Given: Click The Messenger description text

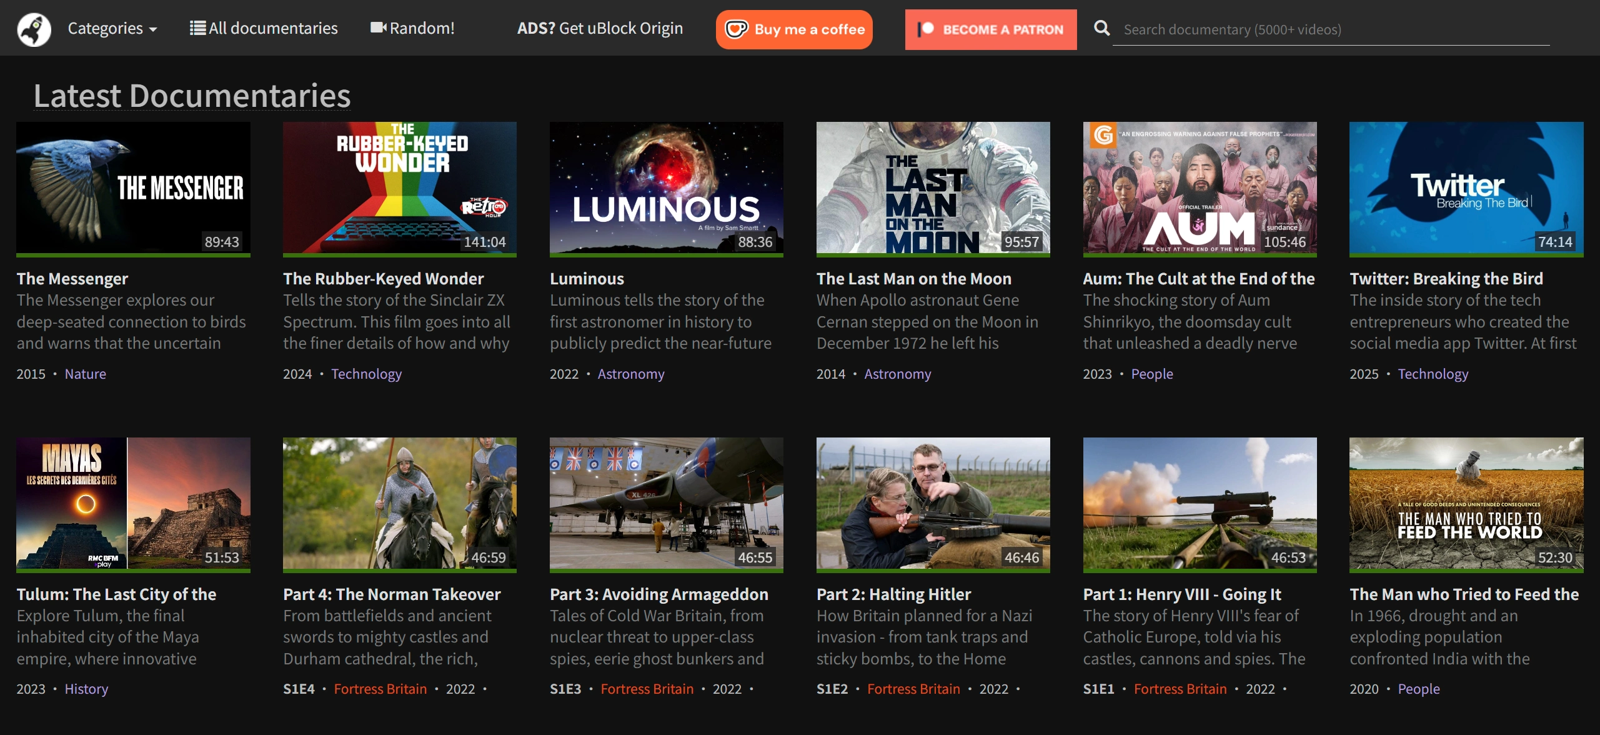Looking at the screenshot, I should click(131, 322).
